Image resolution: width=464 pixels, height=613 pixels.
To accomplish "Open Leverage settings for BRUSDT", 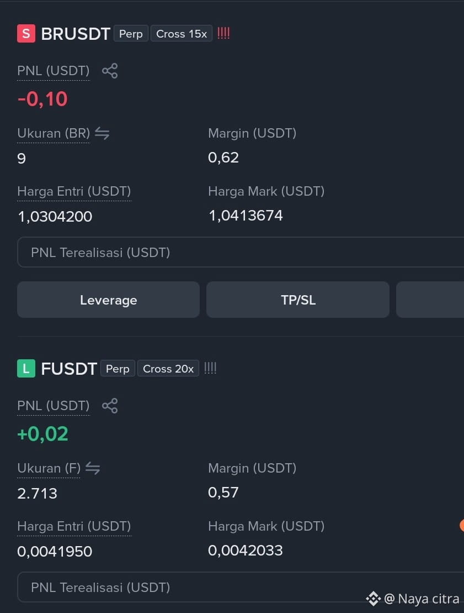I will tap(109, 300).
